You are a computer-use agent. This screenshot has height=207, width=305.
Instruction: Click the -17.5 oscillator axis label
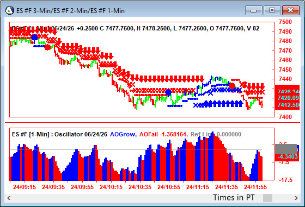[285, 180]
